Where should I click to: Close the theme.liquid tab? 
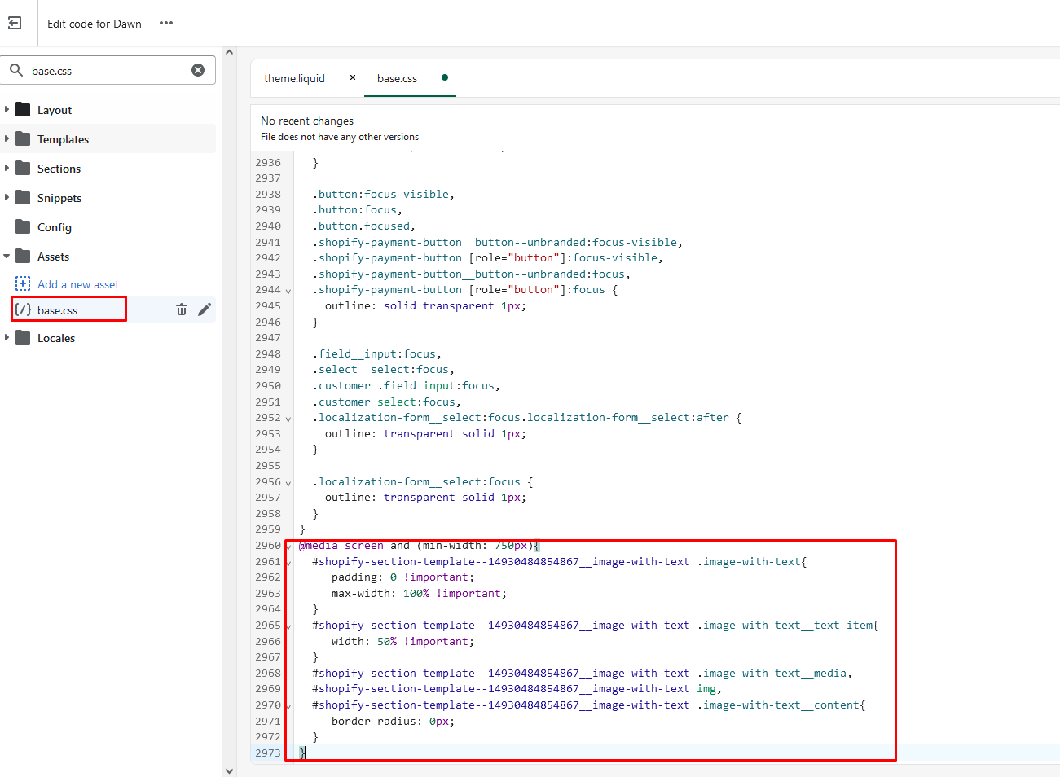tap(353, 77)
